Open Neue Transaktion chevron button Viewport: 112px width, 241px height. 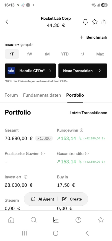tap(83, 71)
